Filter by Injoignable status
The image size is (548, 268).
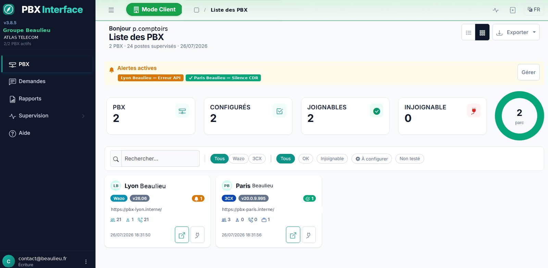click(x=332, y=159)
